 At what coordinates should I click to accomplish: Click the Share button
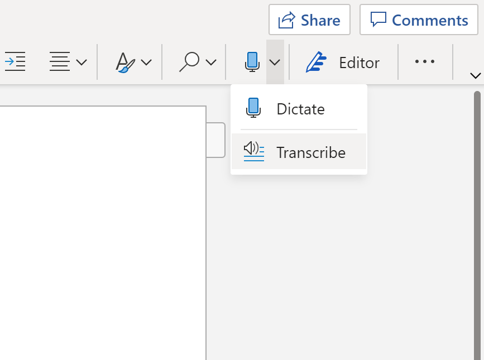coord(309,20)
